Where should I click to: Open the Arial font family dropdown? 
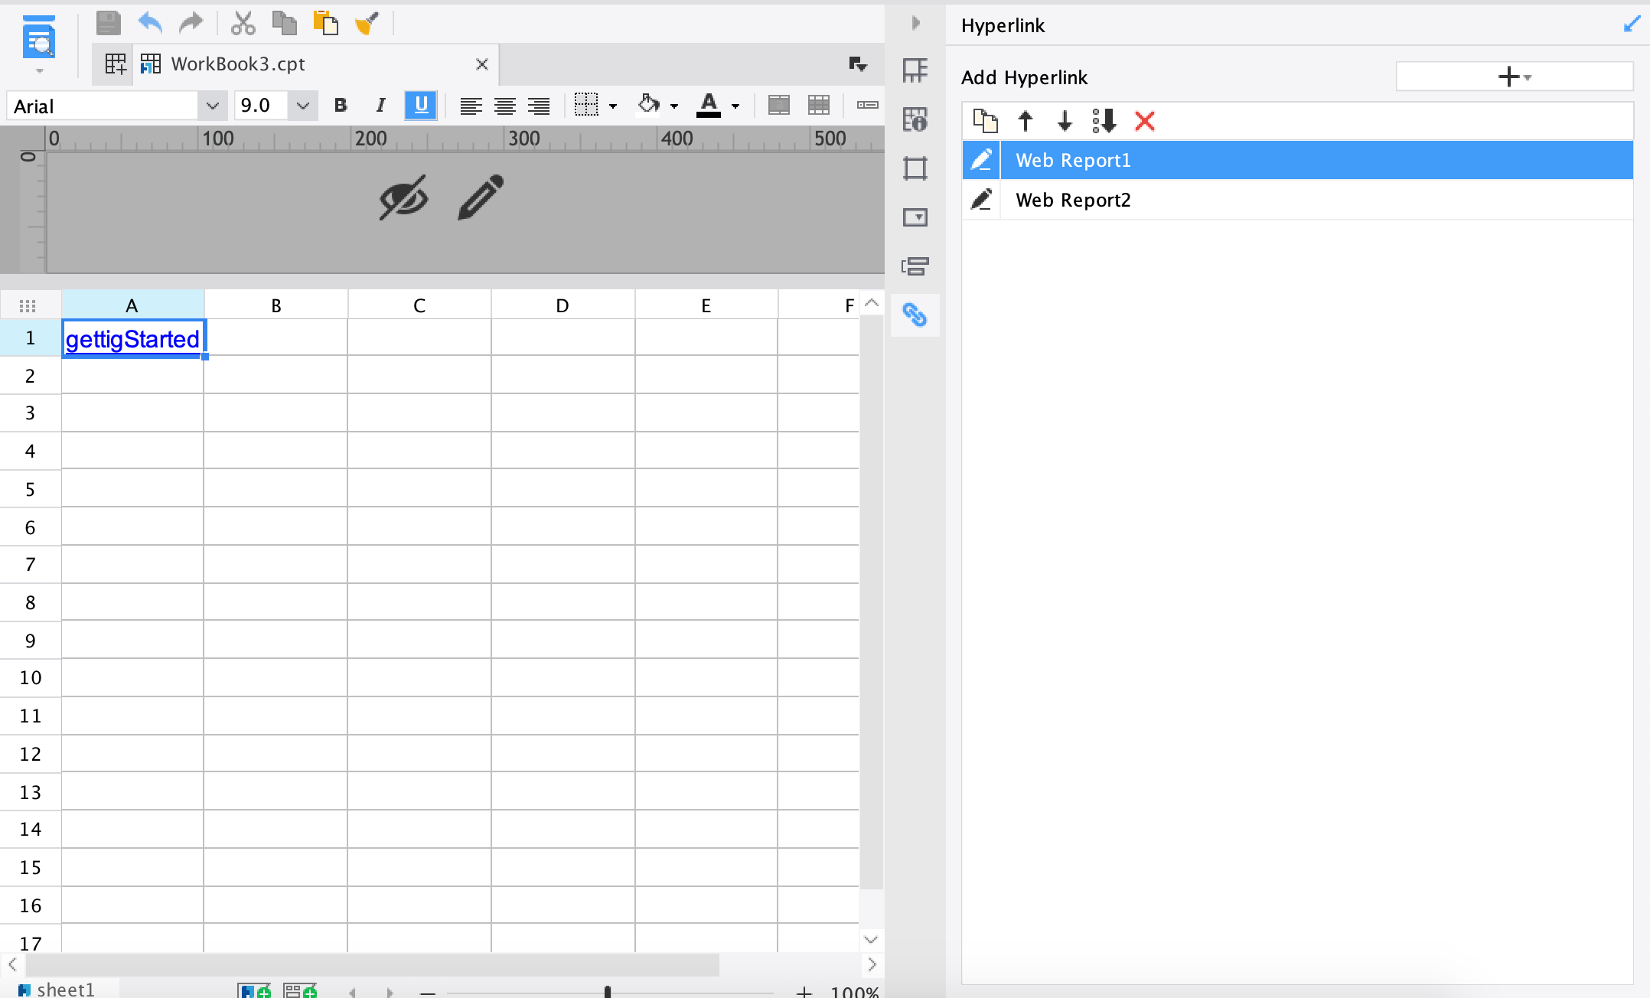coord(213,106)
